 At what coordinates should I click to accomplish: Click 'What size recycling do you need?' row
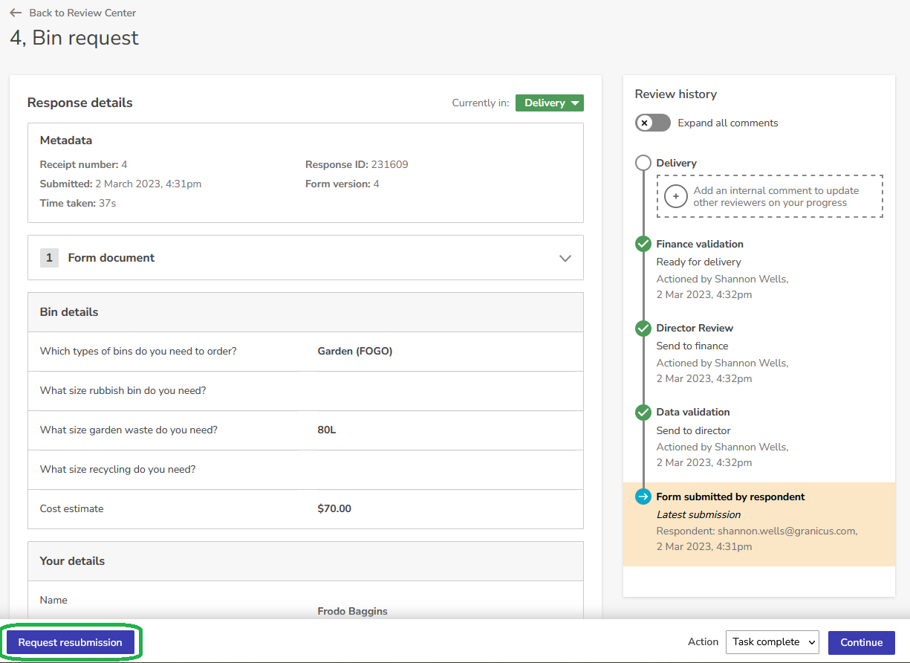click(x=305, y=470)
